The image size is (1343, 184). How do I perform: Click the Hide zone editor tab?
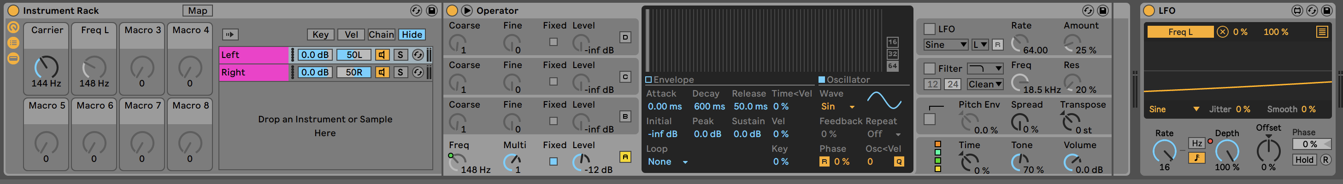point(412,34)
